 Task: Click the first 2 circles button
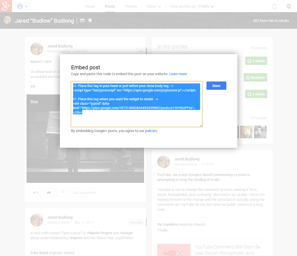click(x=256, y=61)
